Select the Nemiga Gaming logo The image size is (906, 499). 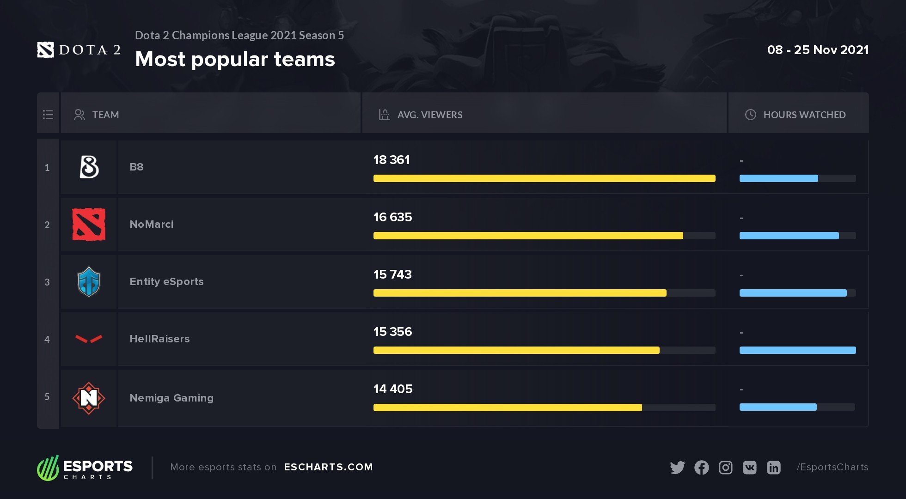point(89,398)
